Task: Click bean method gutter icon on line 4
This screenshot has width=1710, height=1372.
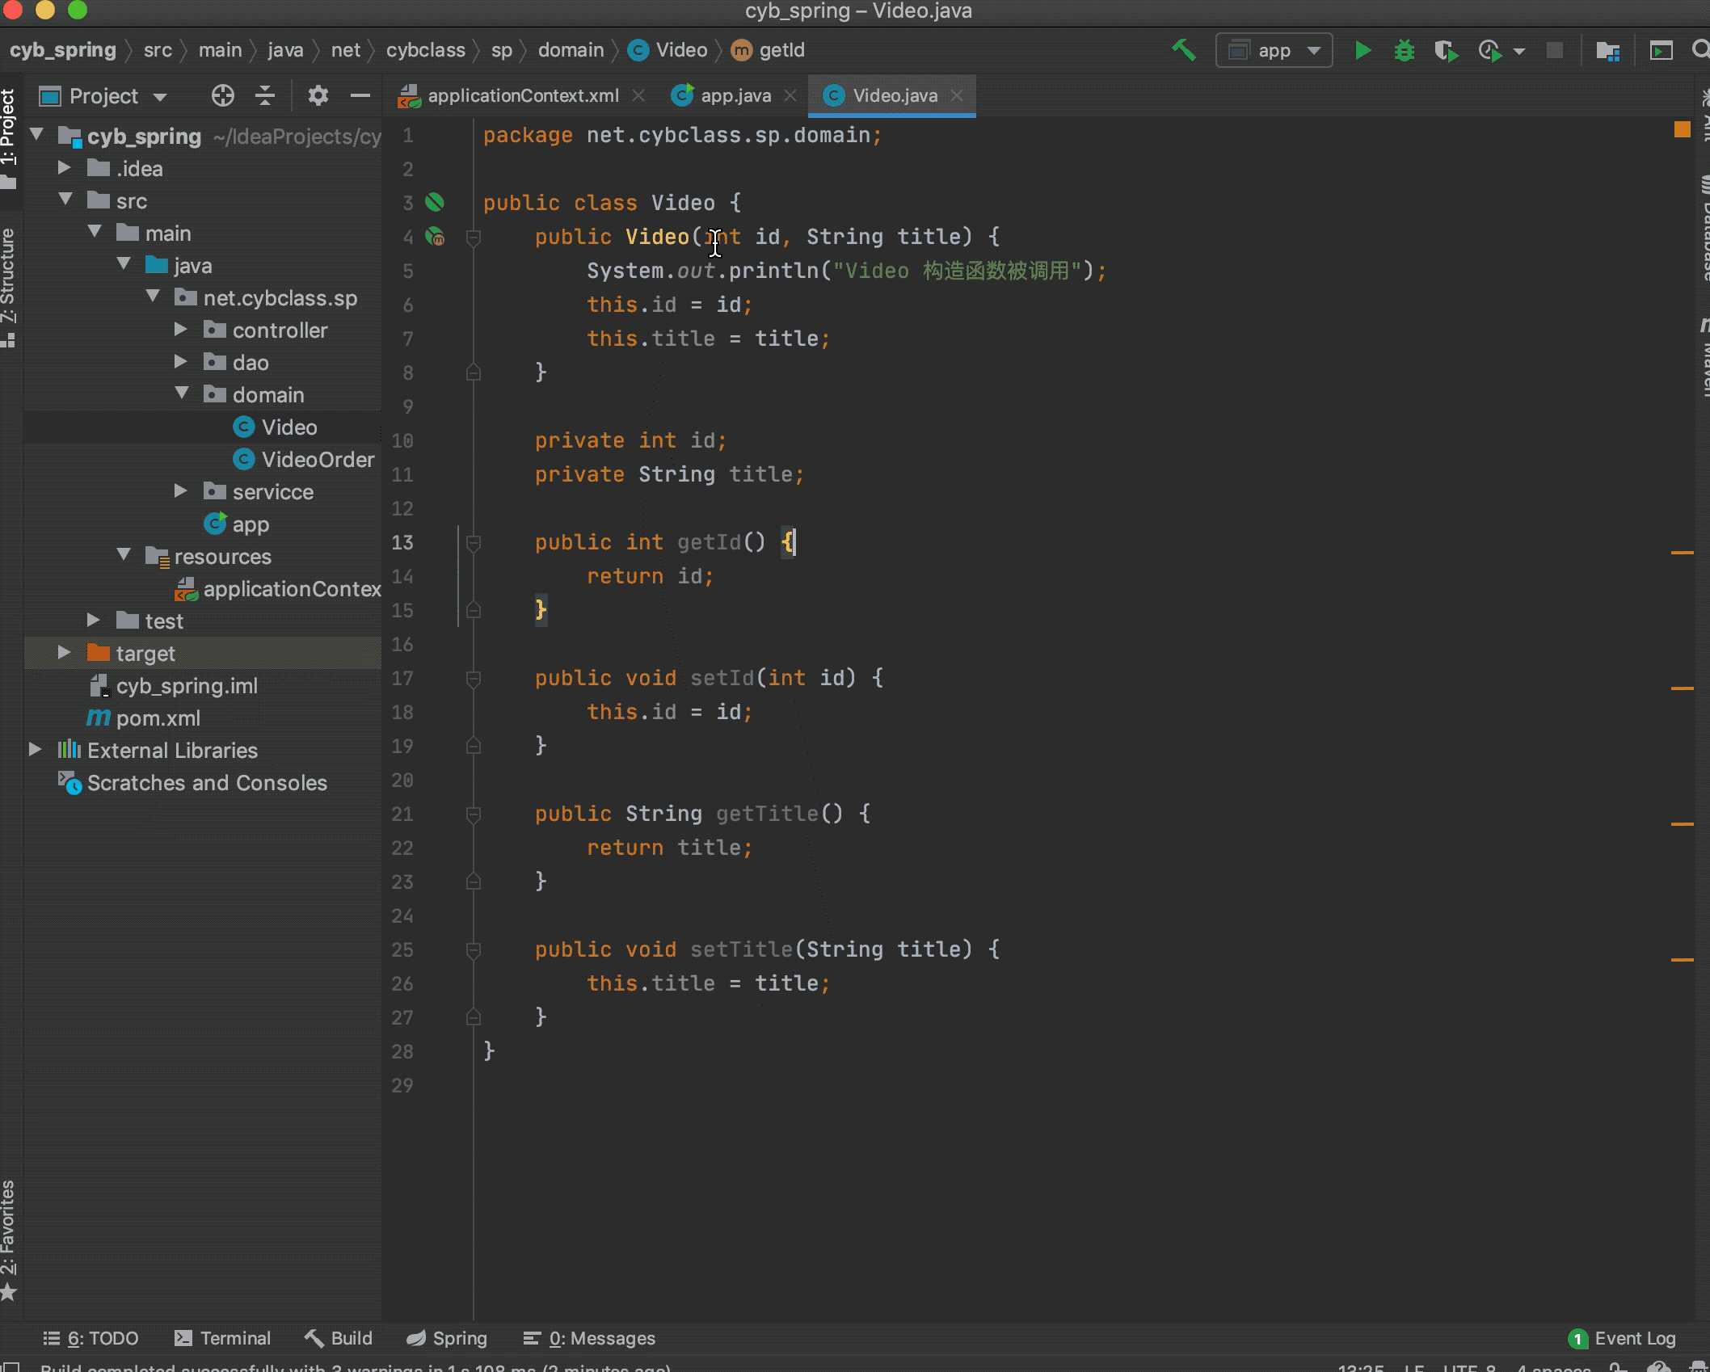Action: [435, 236]
